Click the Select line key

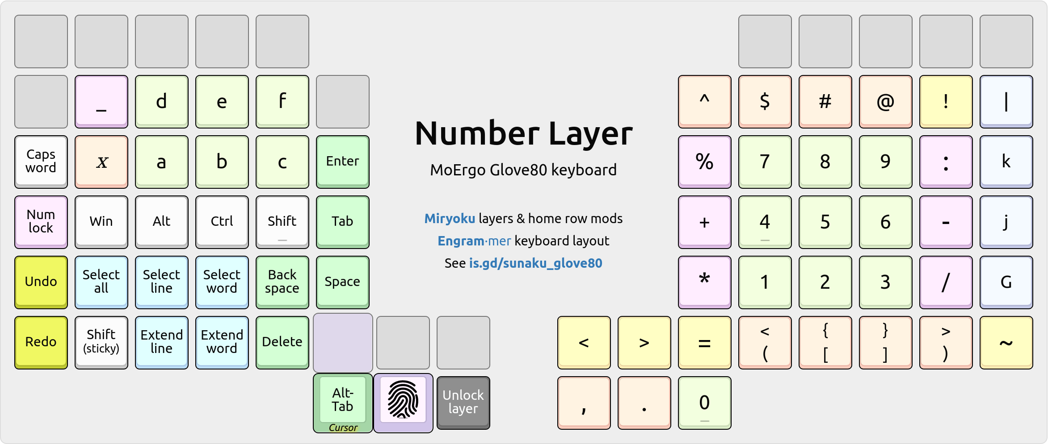tap(162, 282)
